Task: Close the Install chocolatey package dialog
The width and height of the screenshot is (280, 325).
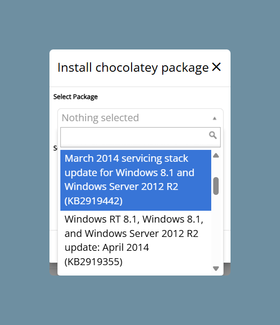Action: point(216,67)
